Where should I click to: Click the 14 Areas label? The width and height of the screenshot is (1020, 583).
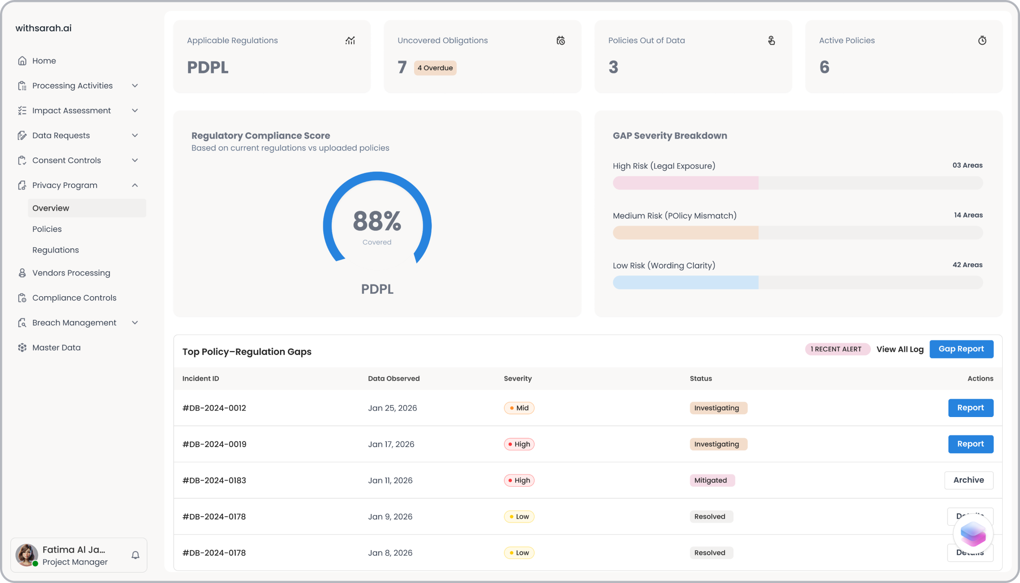tap(968, 215)
